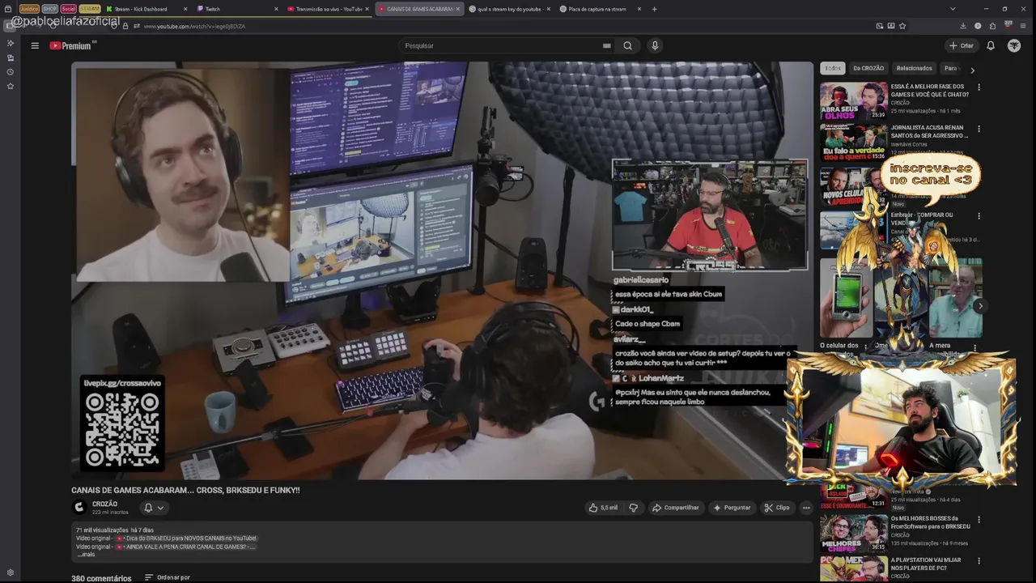This screenshot has height=583, width=1036.
Task: Open link AINDA VALE A PENA CRIAR CANAL
Action: click(186, 547)
